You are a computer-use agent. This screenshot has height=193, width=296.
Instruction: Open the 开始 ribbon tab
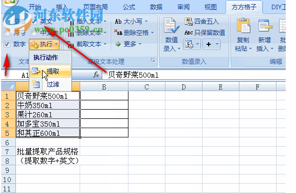pyautogui.click(x=35, y=7)
